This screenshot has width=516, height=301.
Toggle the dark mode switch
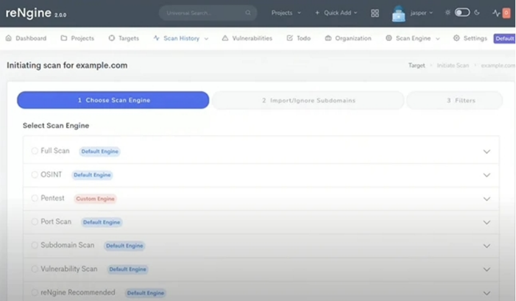pos(462,12)
